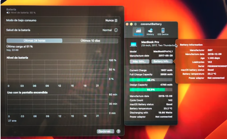
Task: Select the Últimos 10 días tab
Action: (90, 41)
